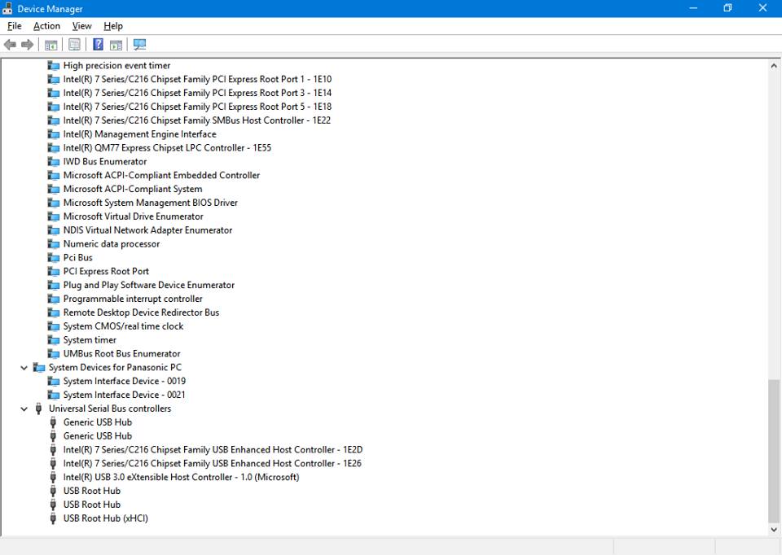
Task: Click the Forward arrow toolbar icon
Action: pyautogui.click(x=28, y=45)
